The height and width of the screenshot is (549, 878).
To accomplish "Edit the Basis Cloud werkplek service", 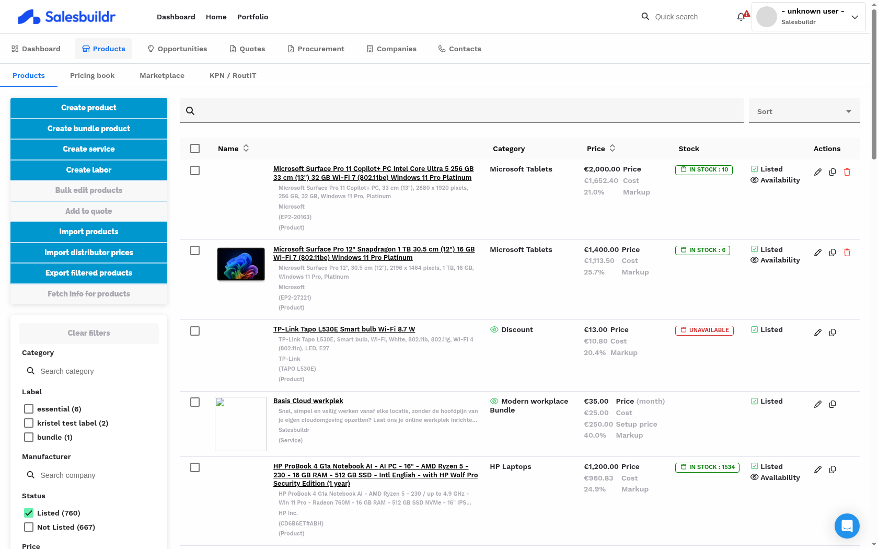I will tap(818, 404).
